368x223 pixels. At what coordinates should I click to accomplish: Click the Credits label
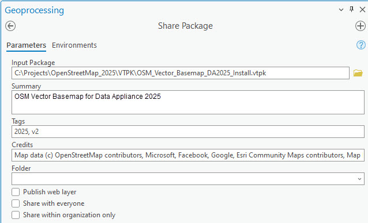pos(22,145)
